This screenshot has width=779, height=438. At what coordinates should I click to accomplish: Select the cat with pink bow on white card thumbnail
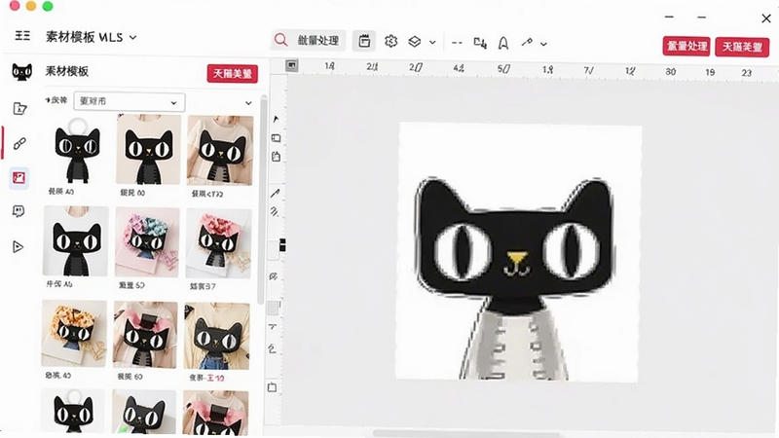point(218,243)
